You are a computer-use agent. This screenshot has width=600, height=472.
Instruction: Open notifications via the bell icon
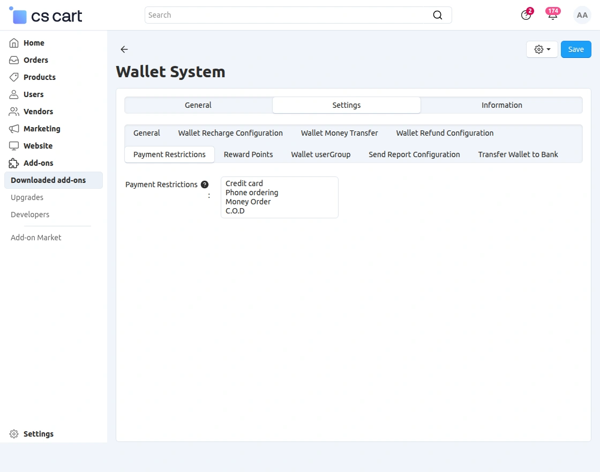(552, 15)
